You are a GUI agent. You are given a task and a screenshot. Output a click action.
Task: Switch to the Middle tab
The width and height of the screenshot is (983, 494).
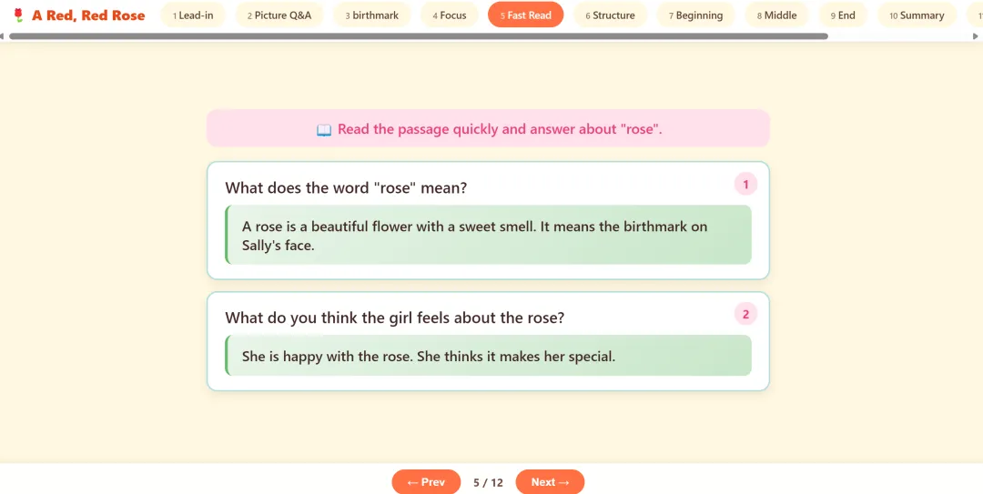[777, 15]
